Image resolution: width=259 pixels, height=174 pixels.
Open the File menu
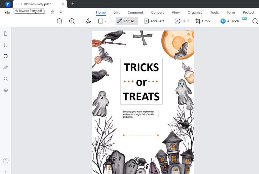pos(7,12)
